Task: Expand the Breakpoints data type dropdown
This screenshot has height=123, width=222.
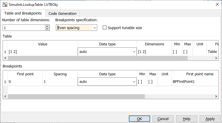Action: [134, 82]
